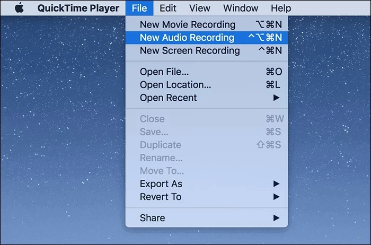Click the Export As submenu arrow

pyautogui.click(x=276, y=184)
